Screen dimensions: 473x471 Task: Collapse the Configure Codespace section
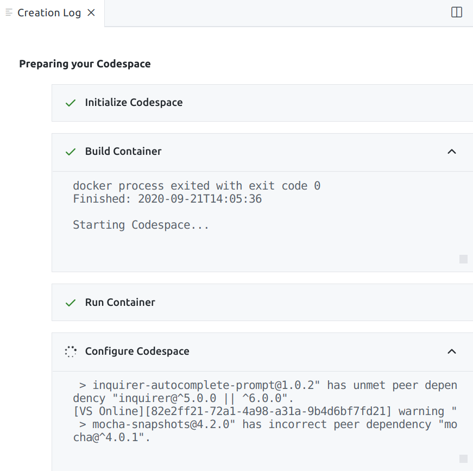[x=452, y=351]
